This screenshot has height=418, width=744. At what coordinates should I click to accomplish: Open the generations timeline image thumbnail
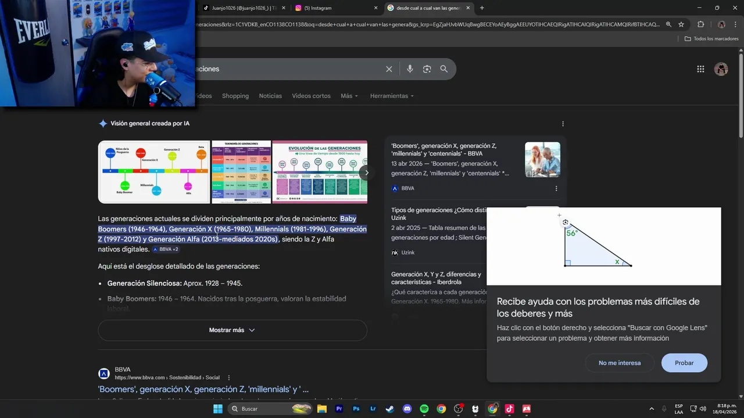coord(154,172)
